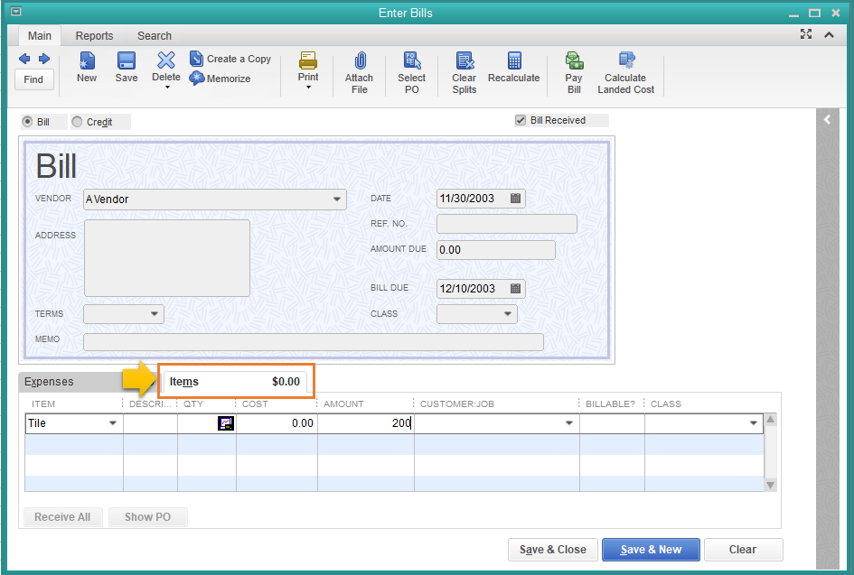Click the Print icon

point(308,60)
